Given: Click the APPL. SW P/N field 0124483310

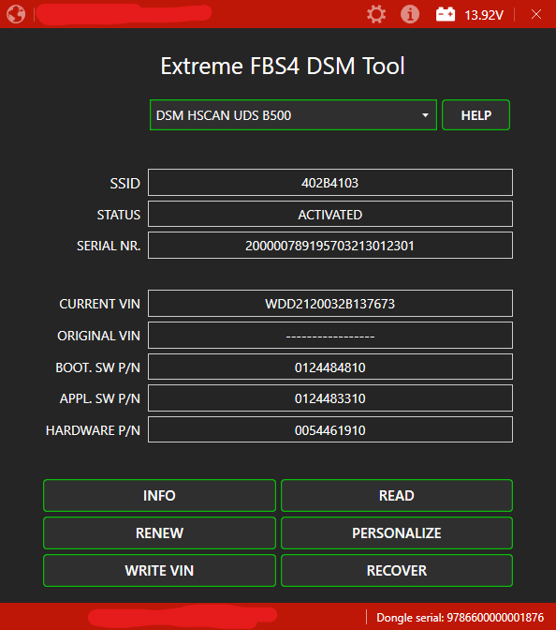Looking at the screenshot, I should (330, 398).
